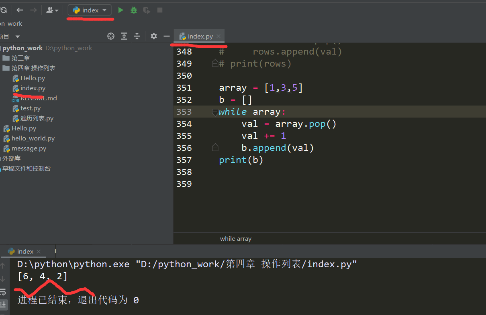Image resolution: width=486 pixels, height=315 pixels.
Task: Toggle scroll-to-end in run console
Action: [3, 304]
